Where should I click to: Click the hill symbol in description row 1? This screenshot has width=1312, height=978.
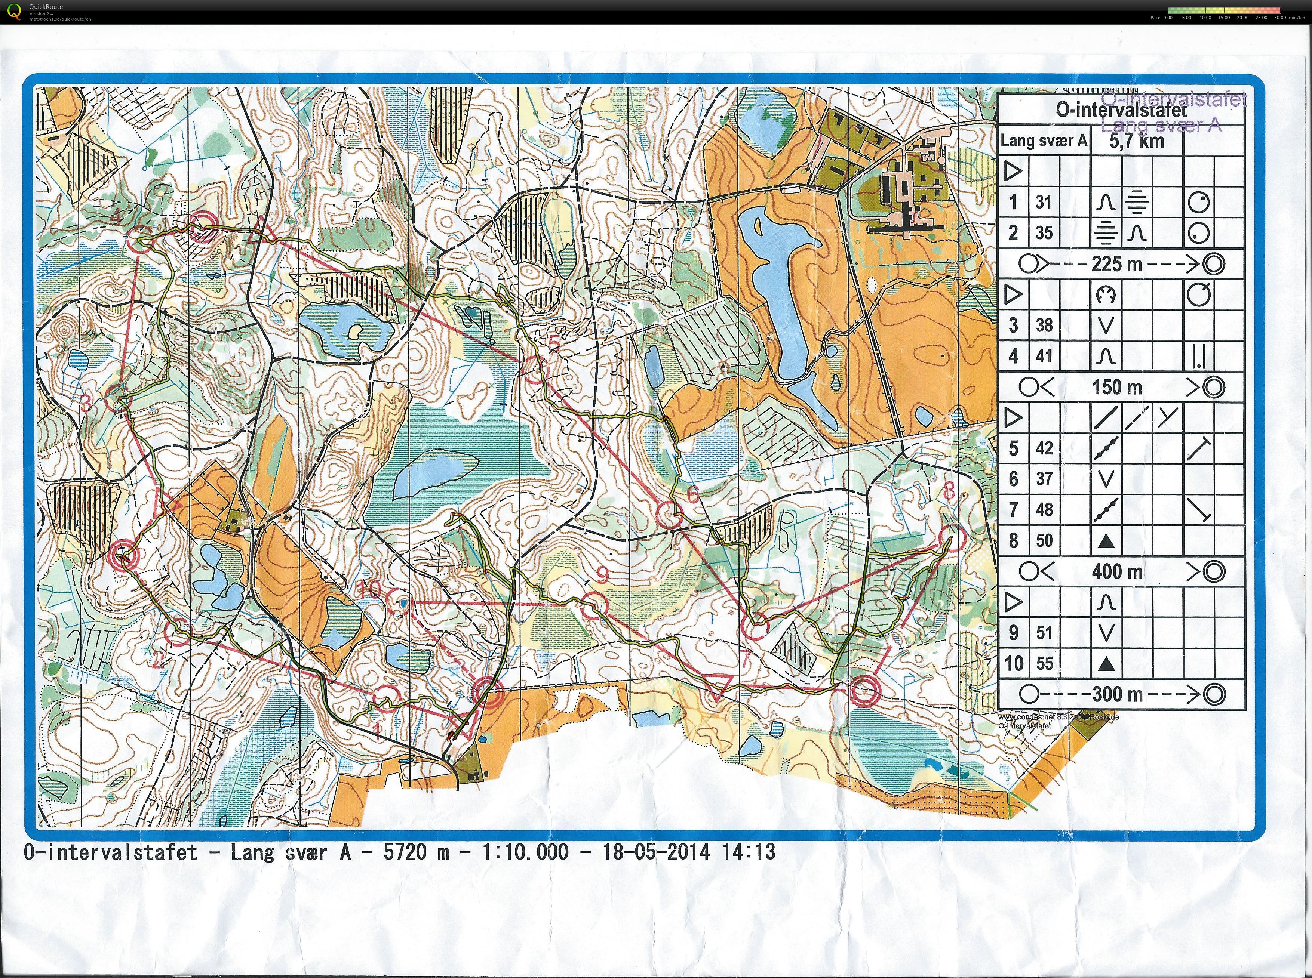click(x=1106, y=203)
